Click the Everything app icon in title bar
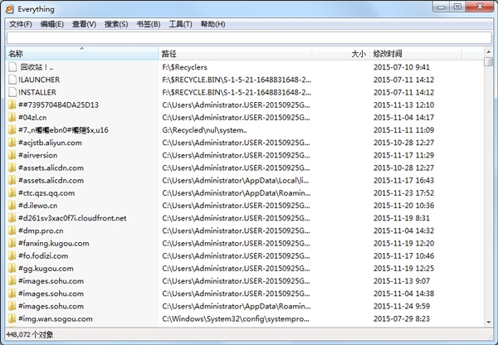The image size is (498, 345). pyautogui.click(x=9, y=7)
